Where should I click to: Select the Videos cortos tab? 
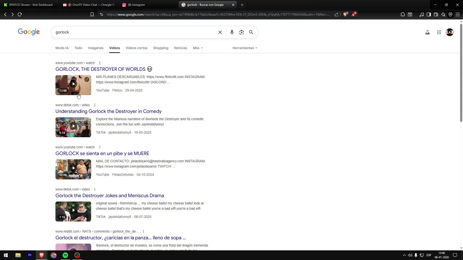(136, 48)
